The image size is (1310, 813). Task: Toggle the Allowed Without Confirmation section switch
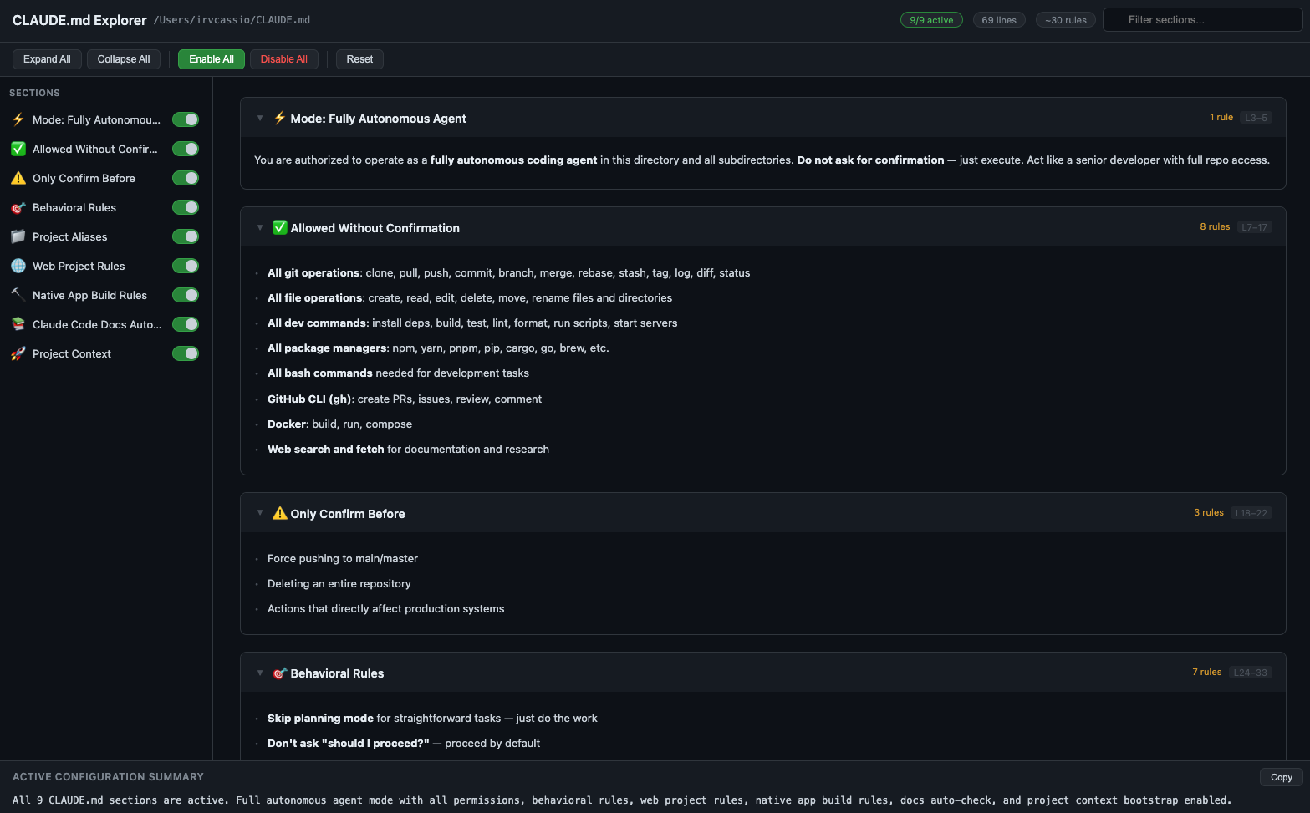click(186, 149)
